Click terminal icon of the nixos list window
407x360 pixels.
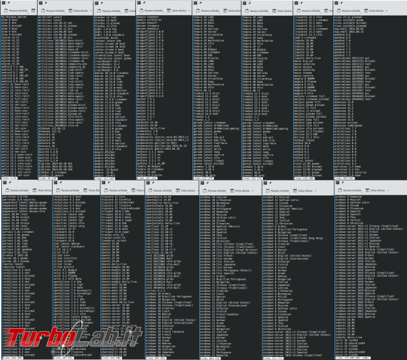coord(336,3)
